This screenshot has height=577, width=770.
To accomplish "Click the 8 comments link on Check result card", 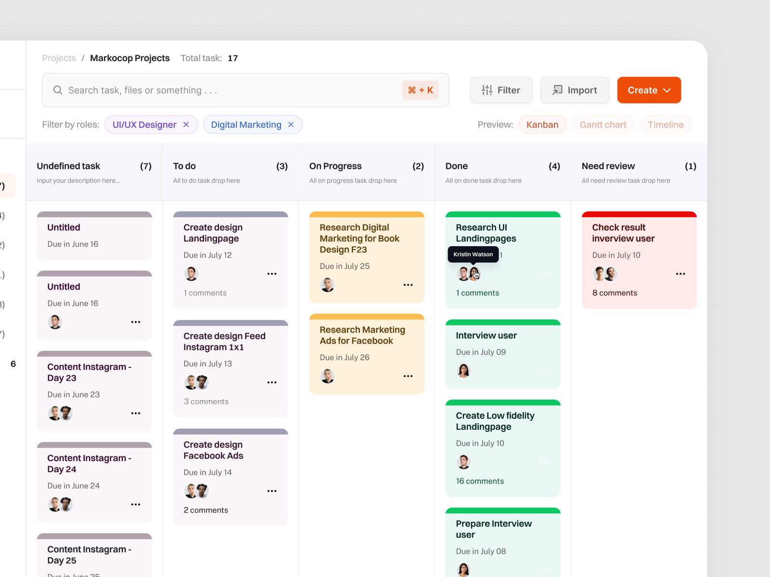I will coord(615,293).
